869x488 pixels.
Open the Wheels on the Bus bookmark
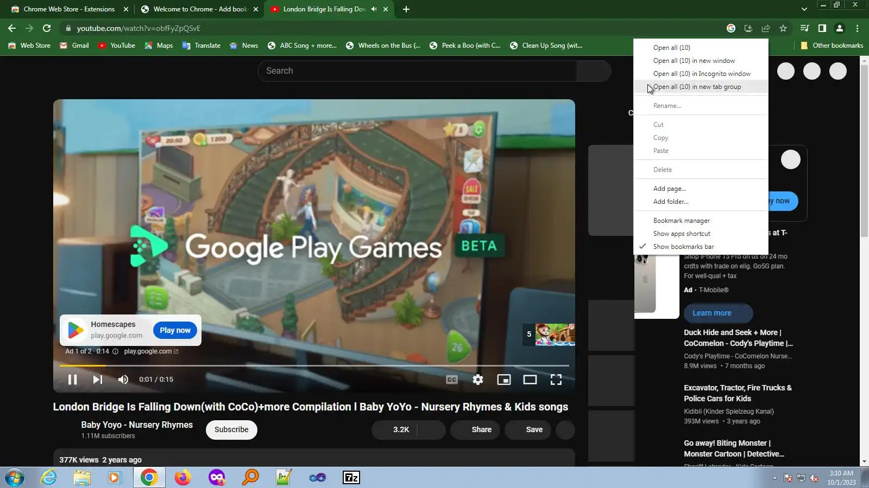383,46
